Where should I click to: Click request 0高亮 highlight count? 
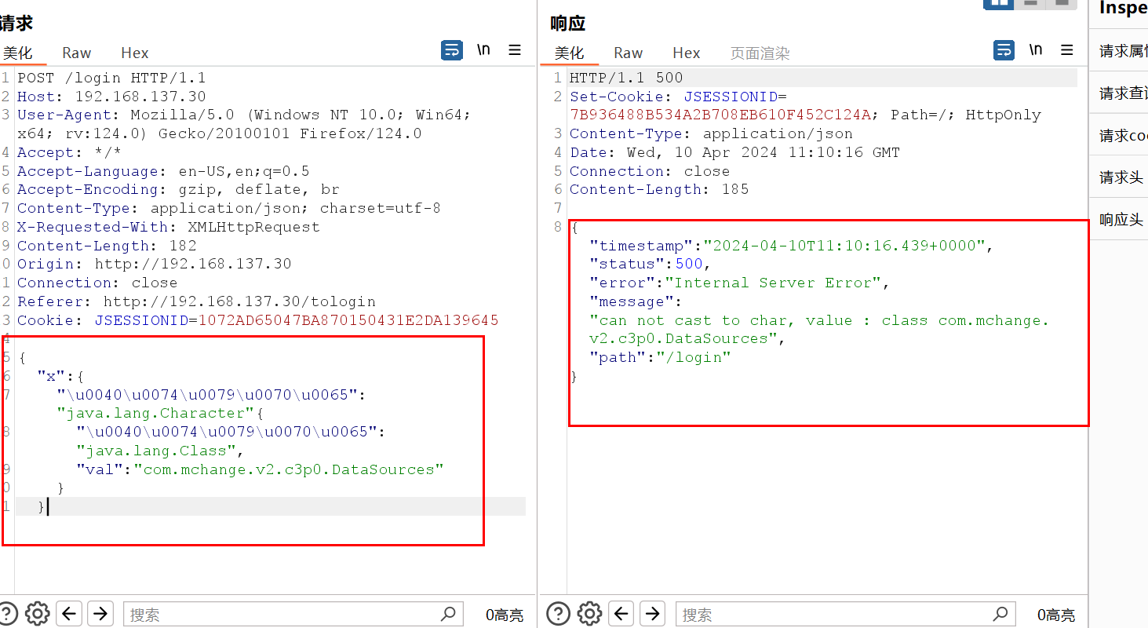pyautogui.click(x=505, y=615)
